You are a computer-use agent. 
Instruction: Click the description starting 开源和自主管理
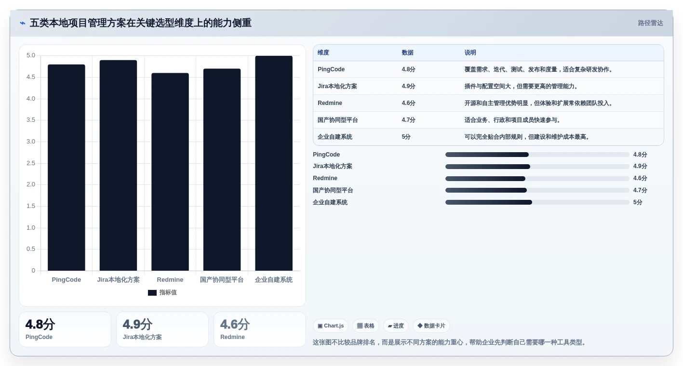click(539, 103)
